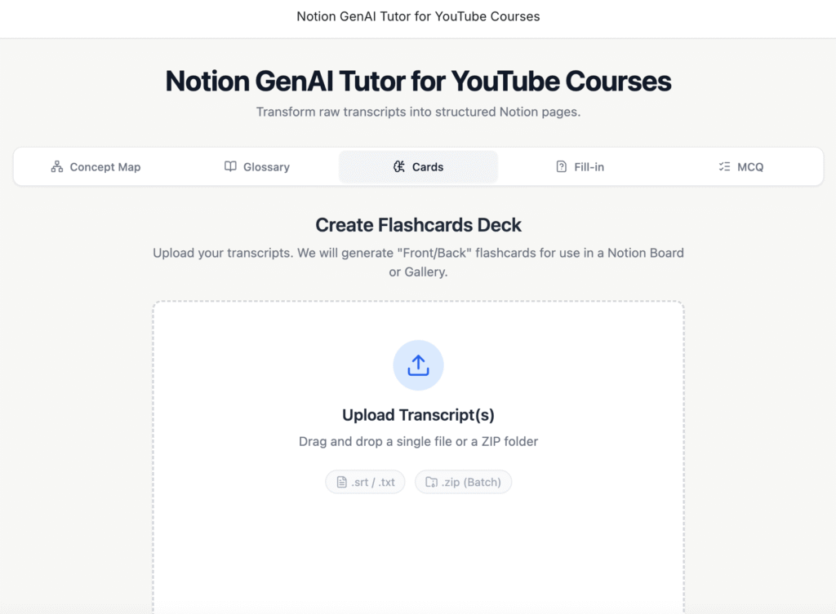Click the Concept Map tab icon
Viewport: 836px width, 614px height.
click(x=57, y=167)
